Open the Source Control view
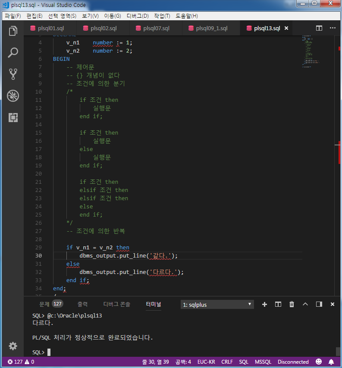The height and width of the screenshot is (368, 342). [13, 74]
